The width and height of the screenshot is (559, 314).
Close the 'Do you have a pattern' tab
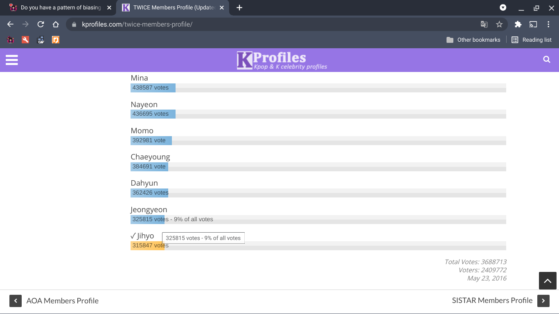coord(109,8)
